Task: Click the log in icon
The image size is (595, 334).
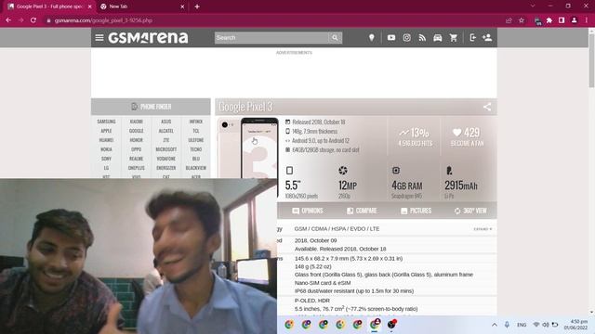Action: (x=472, y=37)
